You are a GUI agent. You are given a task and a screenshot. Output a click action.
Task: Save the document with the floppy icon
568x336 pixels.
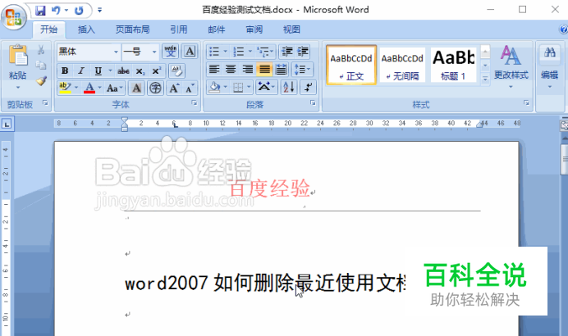pos(40,11)
